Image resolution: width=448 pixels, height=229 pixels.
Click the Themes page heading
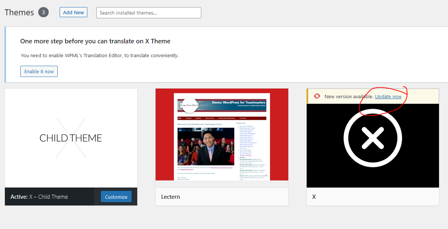[x=19, y=12]
